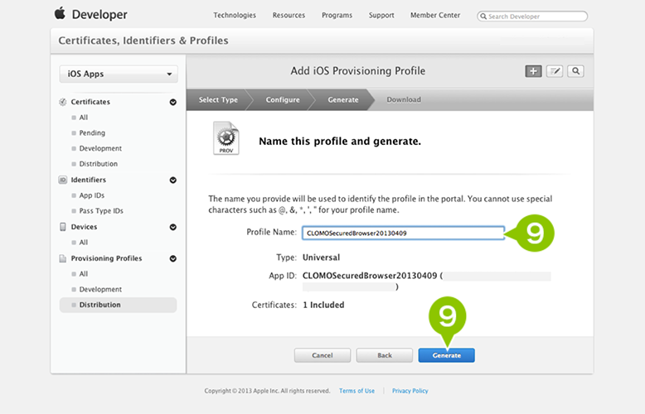
Task: Click "Name this profile and generate." heading
Action: coord(340,142)
